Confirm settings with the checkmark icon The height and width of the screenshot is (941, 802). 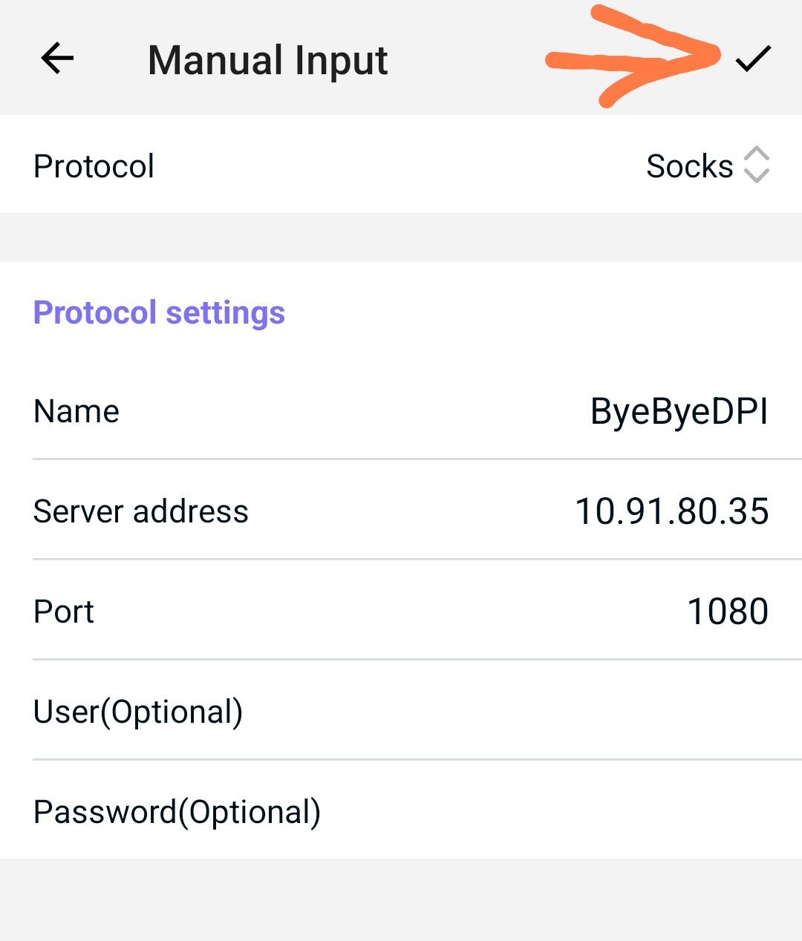click(753, 59)
